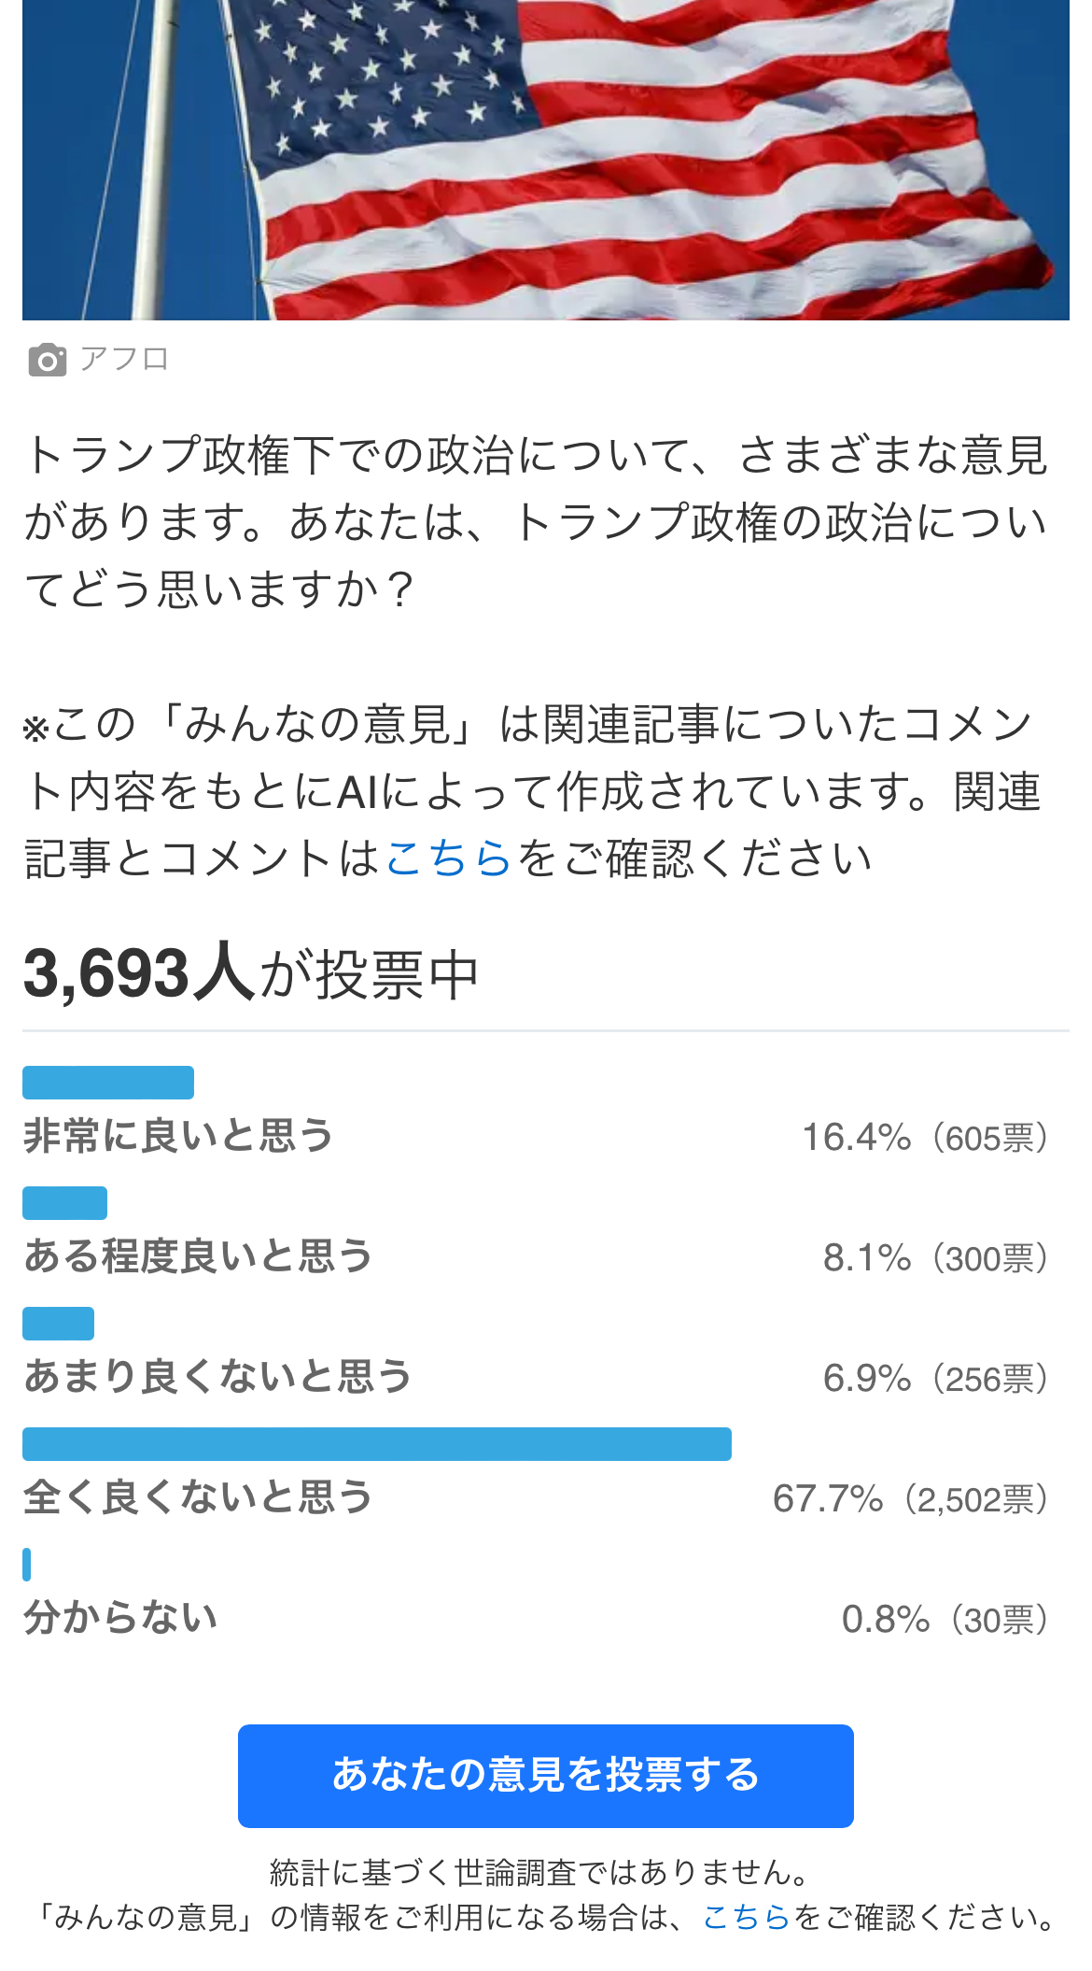This screenshot has height=1971, width=1092.
Task: Click the tiny blue bar above 分からない
Action: pos(27,1565)
